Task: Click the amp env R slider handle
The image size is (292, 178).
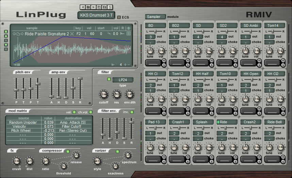Action: click(80, 78)
